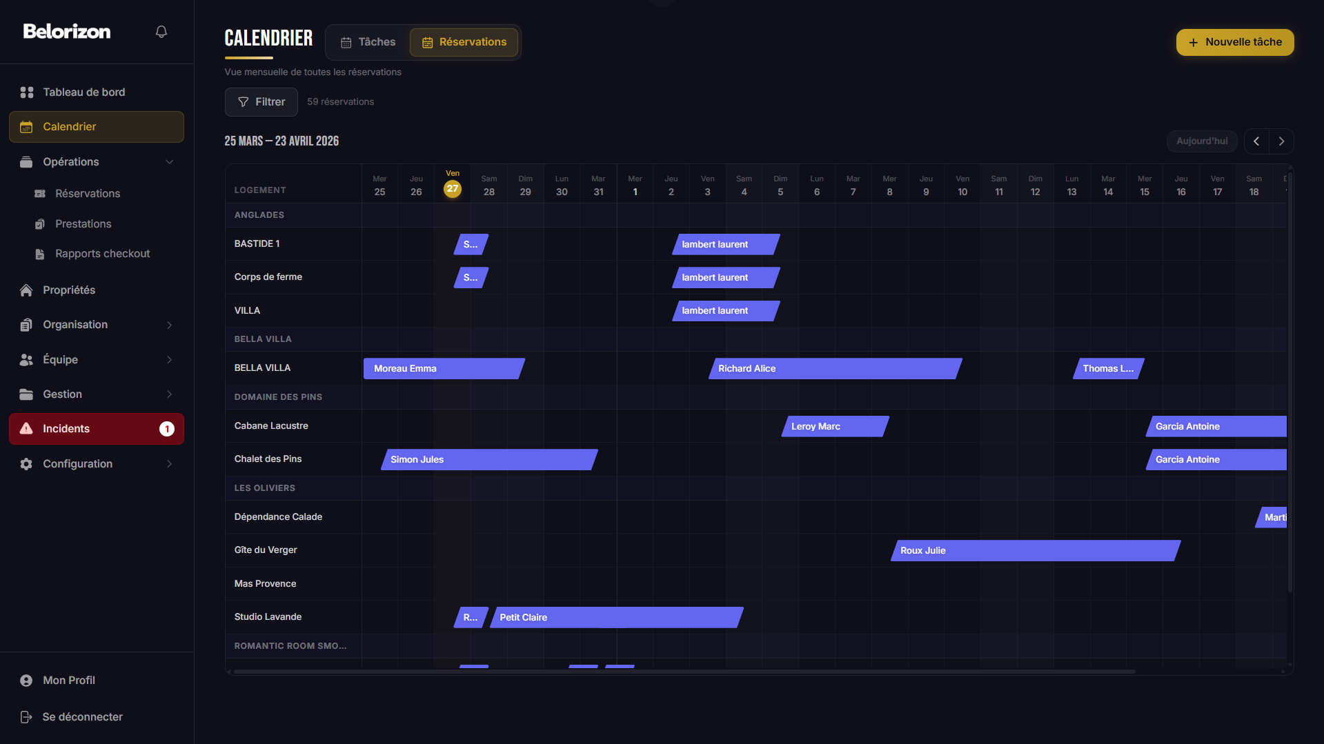
Task: Click the Nouvelle tâche button
Action: (x=1234, y=42)
